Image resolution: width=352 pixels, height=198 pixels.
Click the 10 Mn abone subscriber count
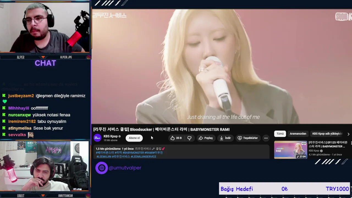[110, 140]
